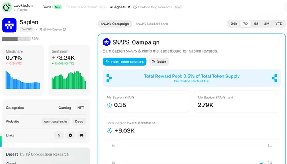Click the X logo beside @JoinSapien

[41, 29]
